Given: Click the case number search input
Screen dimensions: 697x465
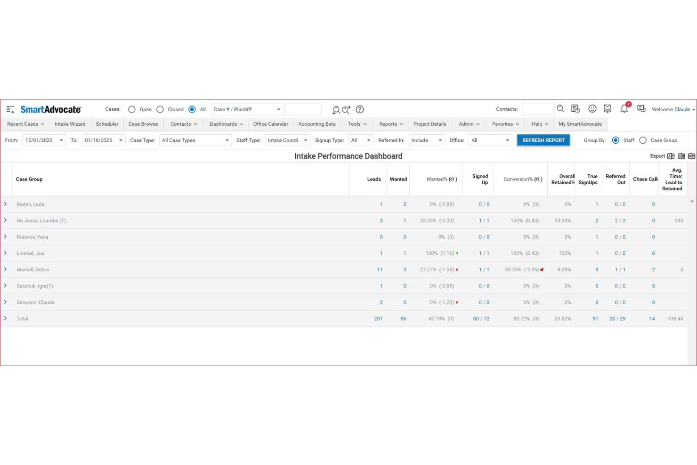Looking at the screenshot, I should point(303,109).
